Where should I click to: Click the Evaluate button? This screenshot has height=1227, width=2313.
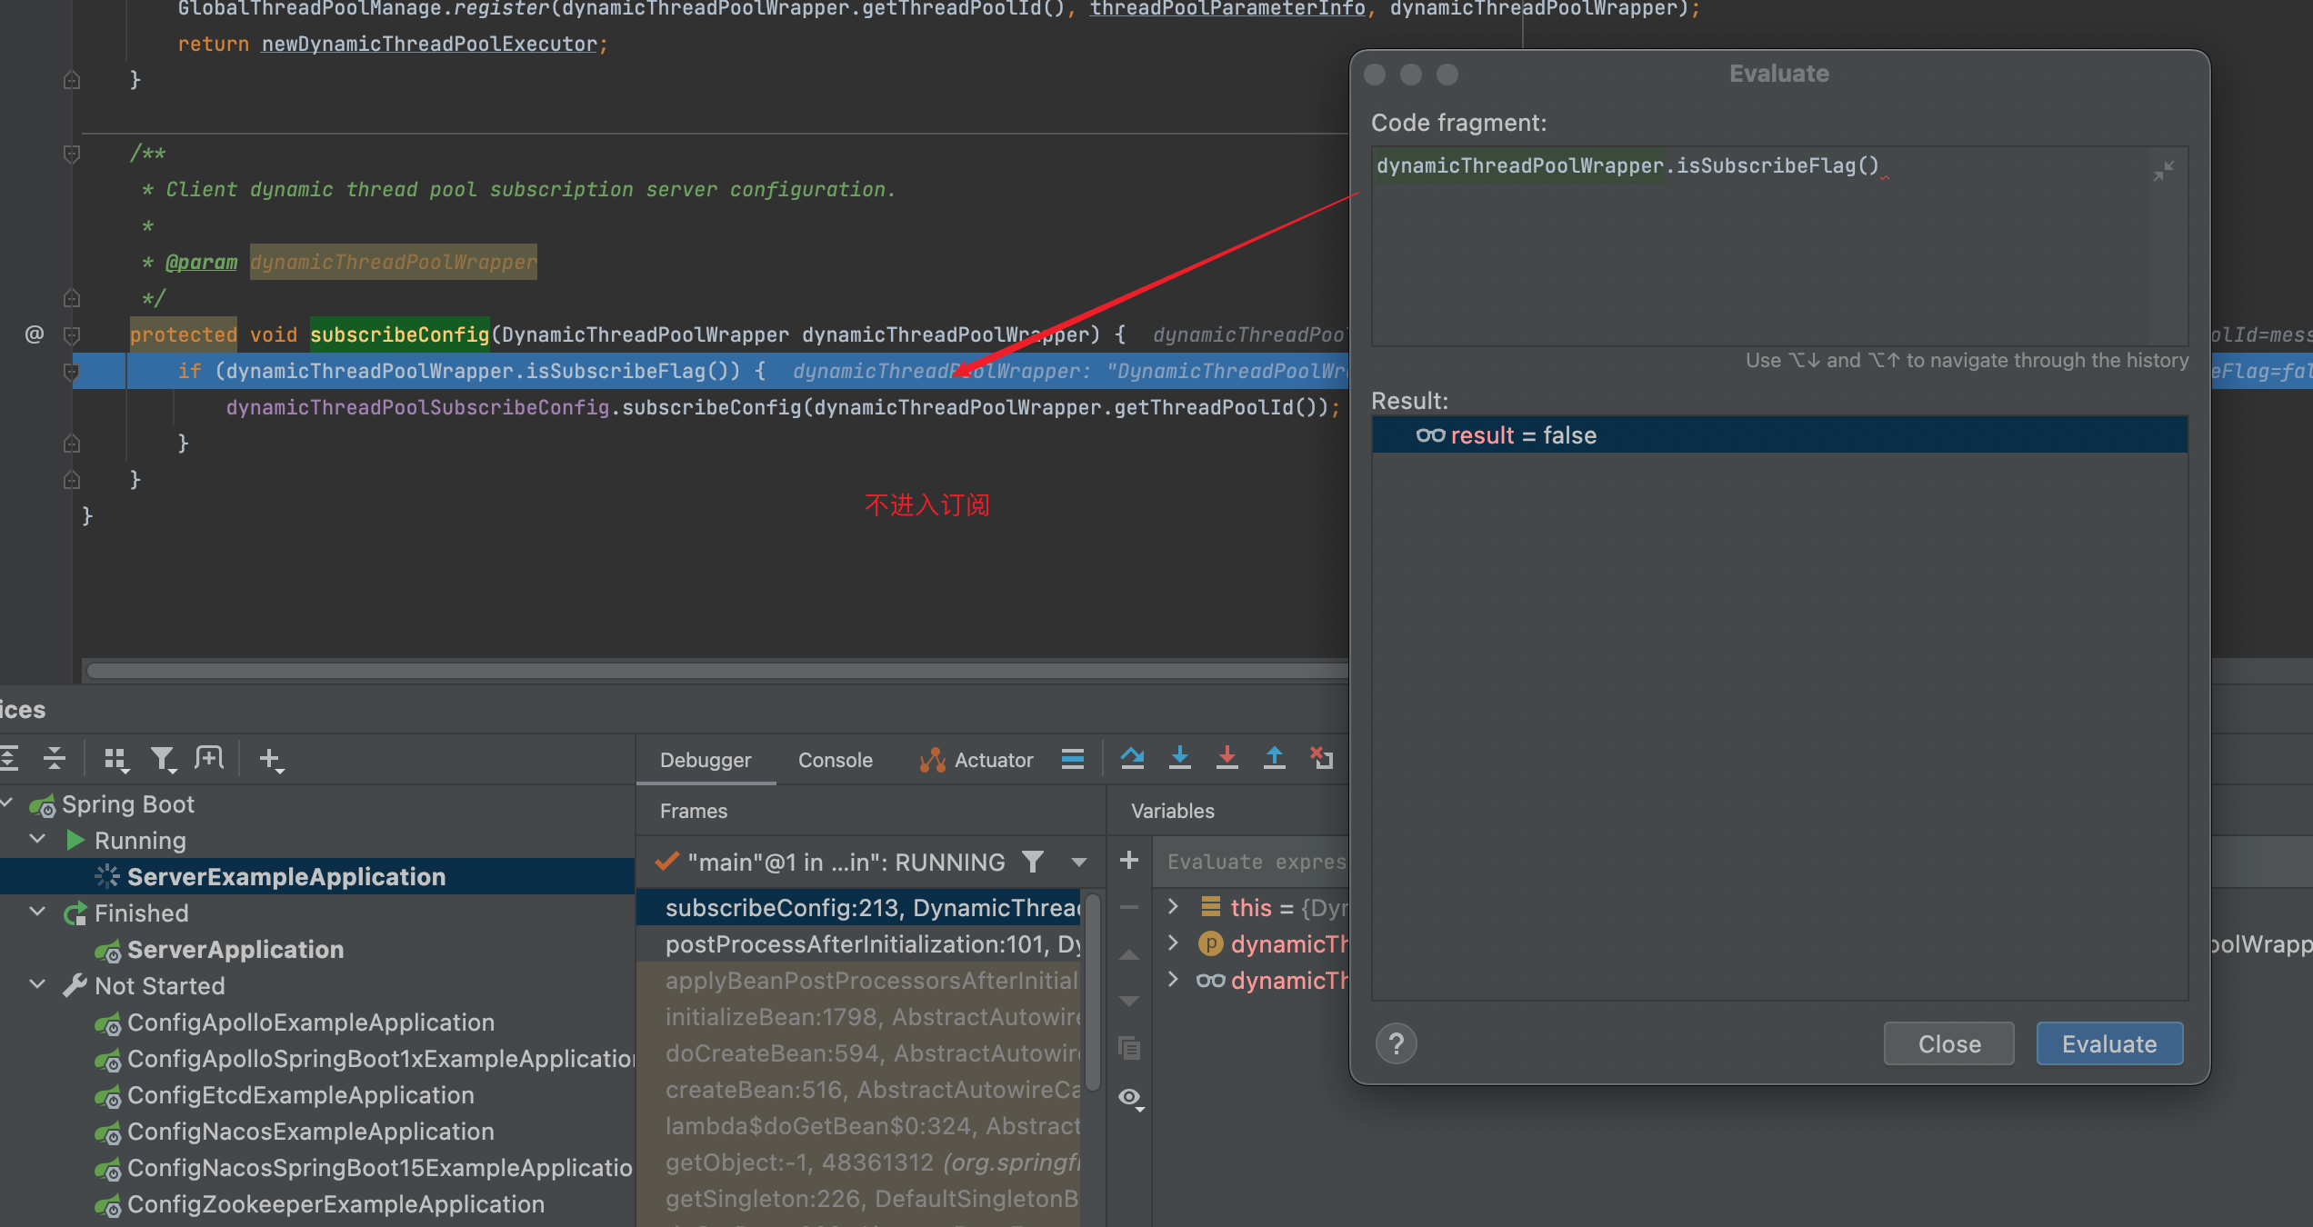(x=2108, y=1043)
